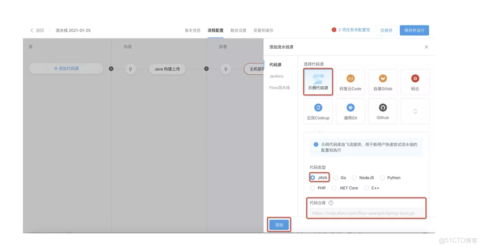482x248 pixels.
Task: Select the C++ code type radio
Action: (366, 188)
